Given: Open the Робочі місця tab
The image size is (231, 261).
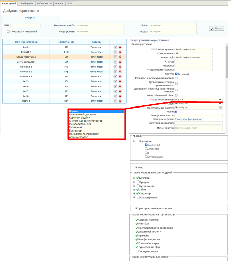Looking at the screenshot, I should tap(44, 3).
